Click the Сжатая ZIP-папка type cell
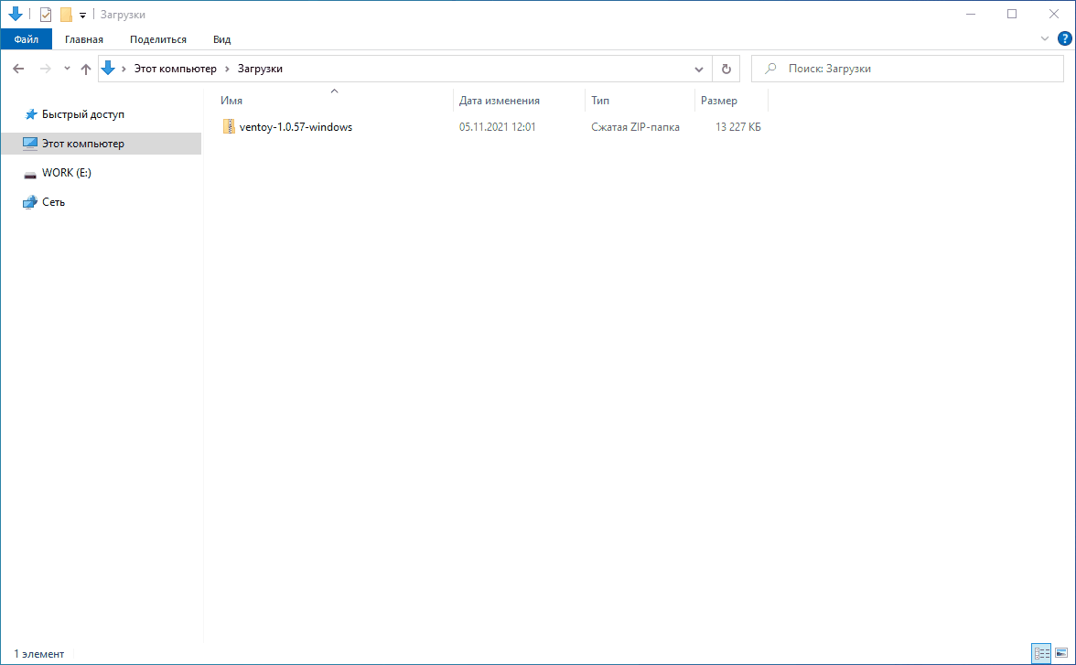 (635, 127)
